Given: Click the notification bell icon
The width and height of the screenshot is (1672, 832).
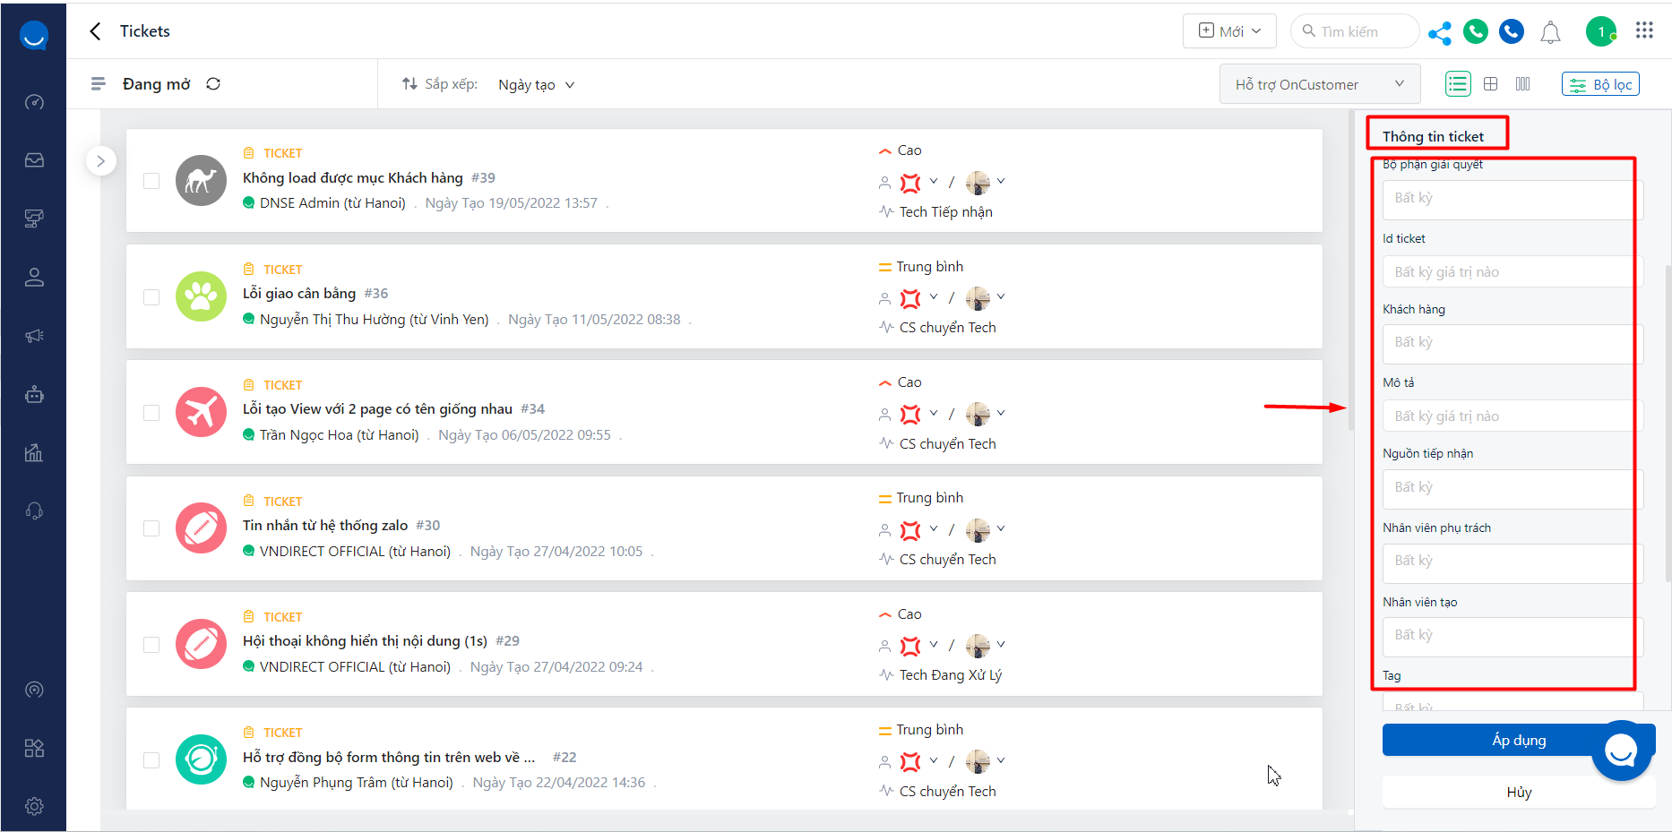Looking at the screenshot, I should pos(1550,33).
